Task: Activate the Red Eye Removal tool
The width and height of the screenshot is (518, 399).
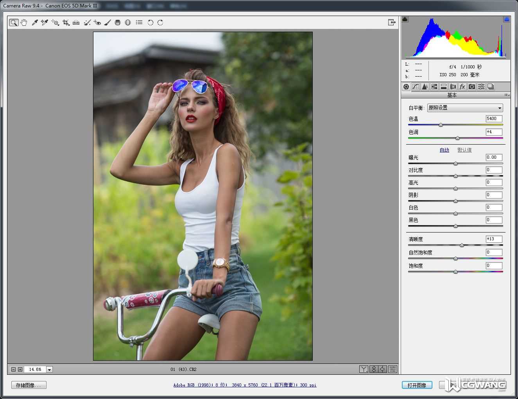Action: 97,23
